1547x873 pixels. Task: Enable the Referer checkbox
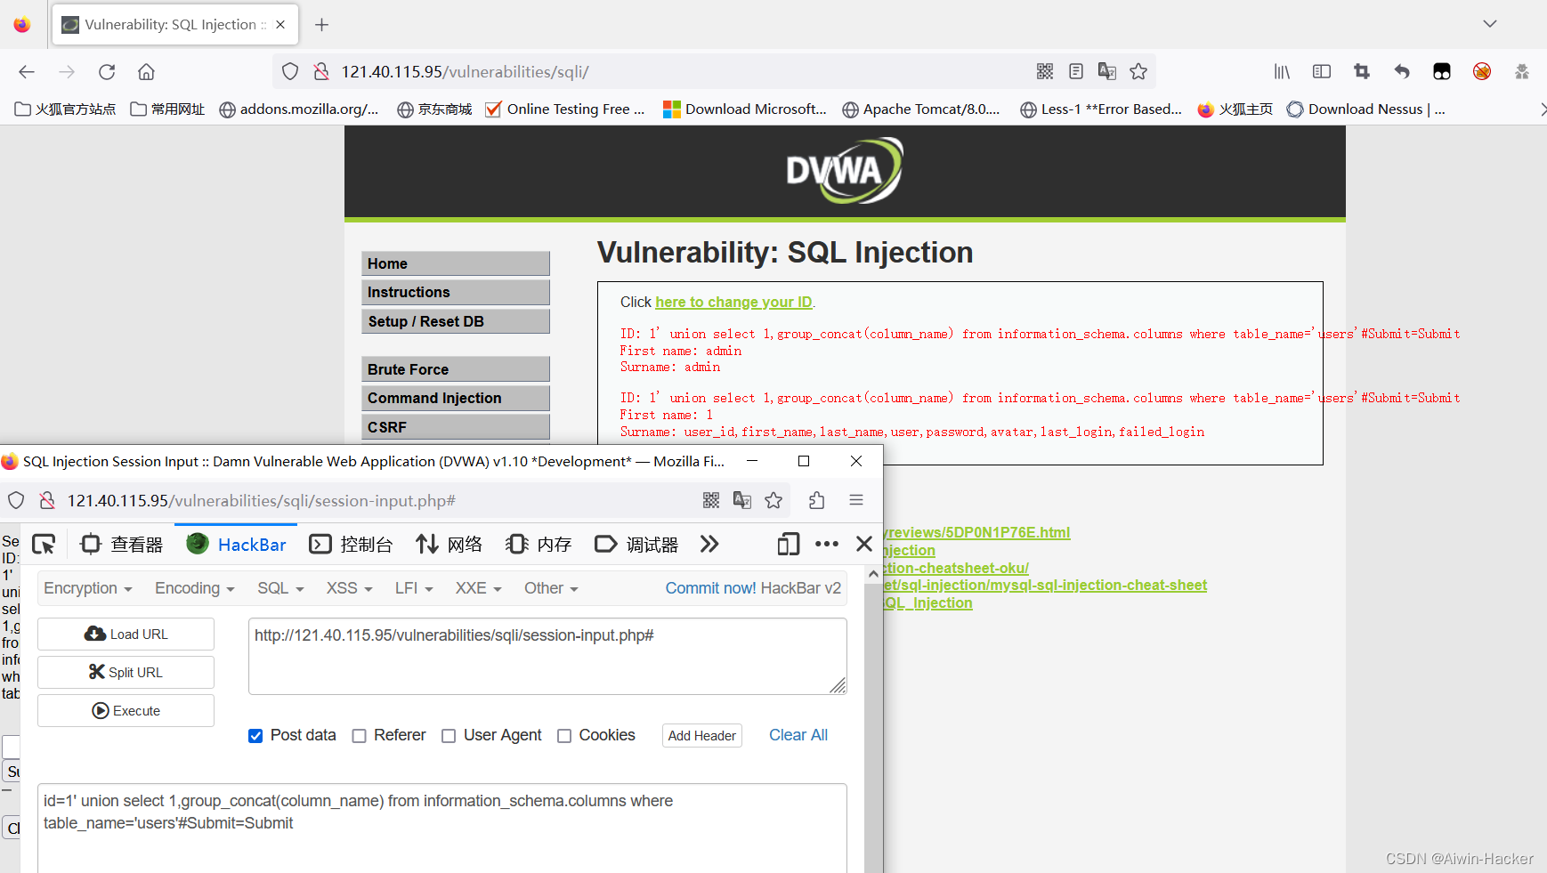click(x=360, y=736)
